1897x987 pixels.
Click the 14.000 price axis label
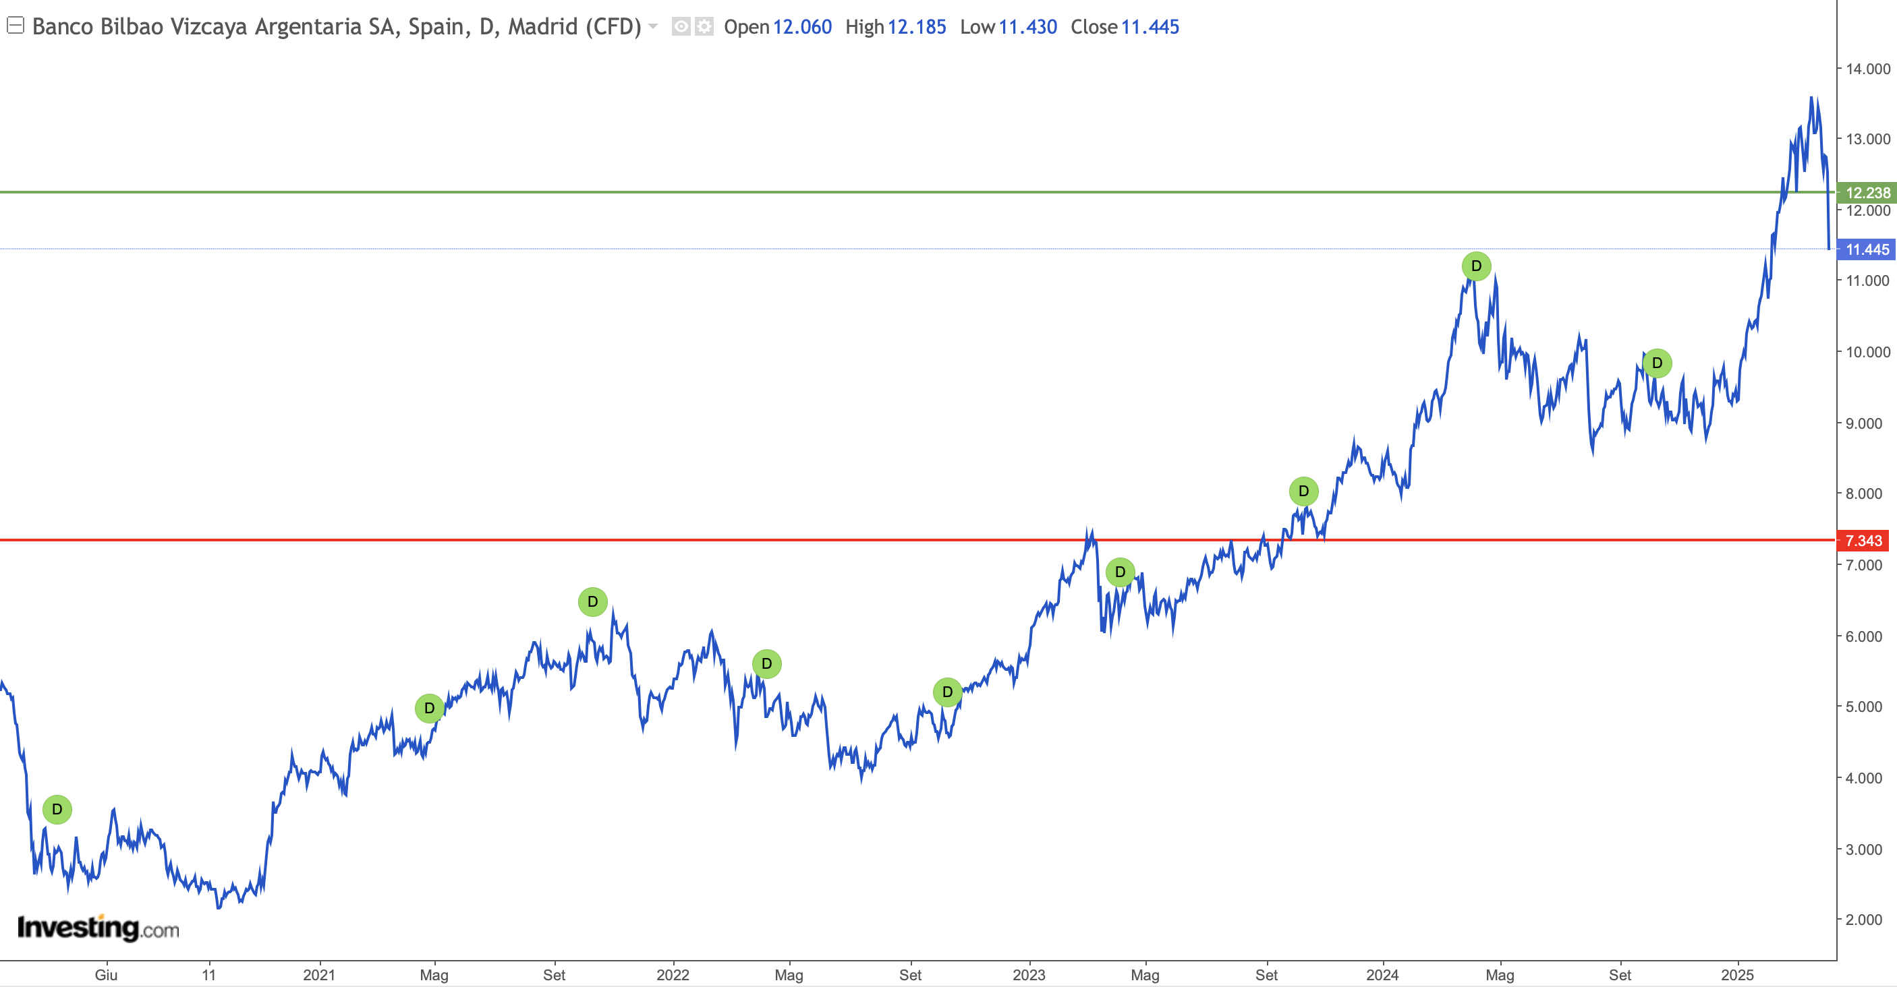[1867, 69]
